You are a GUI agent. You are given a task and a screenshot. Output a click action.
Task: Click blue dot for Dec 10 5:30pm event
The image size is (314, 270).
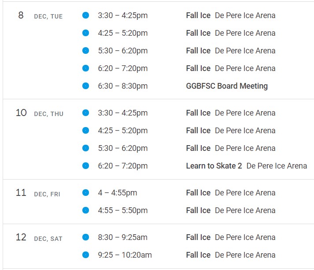click(85, 148)
